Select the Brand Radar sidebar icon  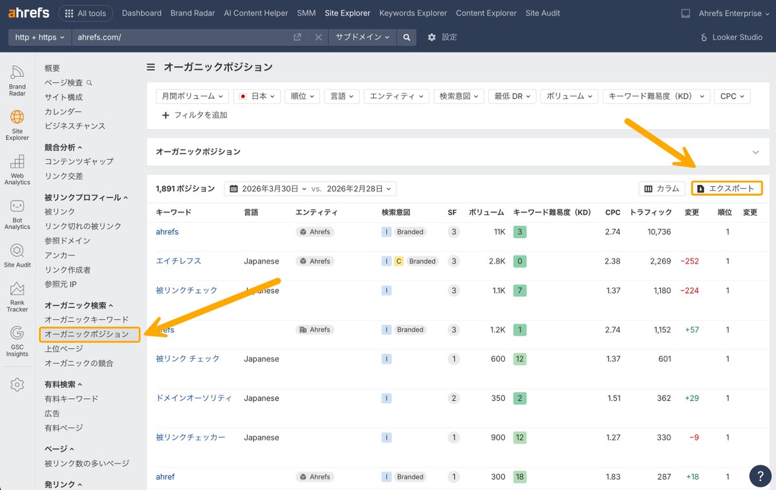(17, 77)
